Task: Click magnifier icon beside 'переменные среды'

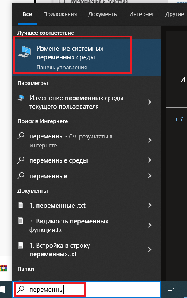Action: pyautogui.click(x=21, y=160)
